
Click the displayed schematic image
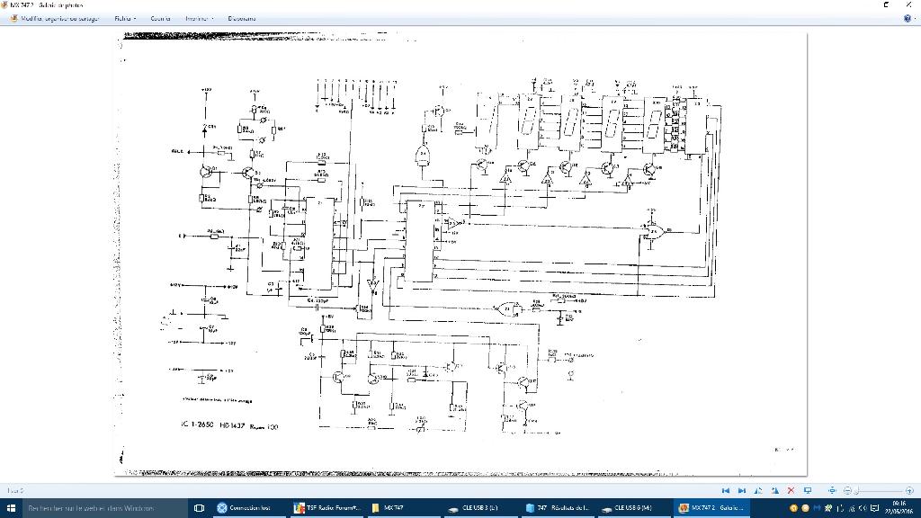point(460,255)
